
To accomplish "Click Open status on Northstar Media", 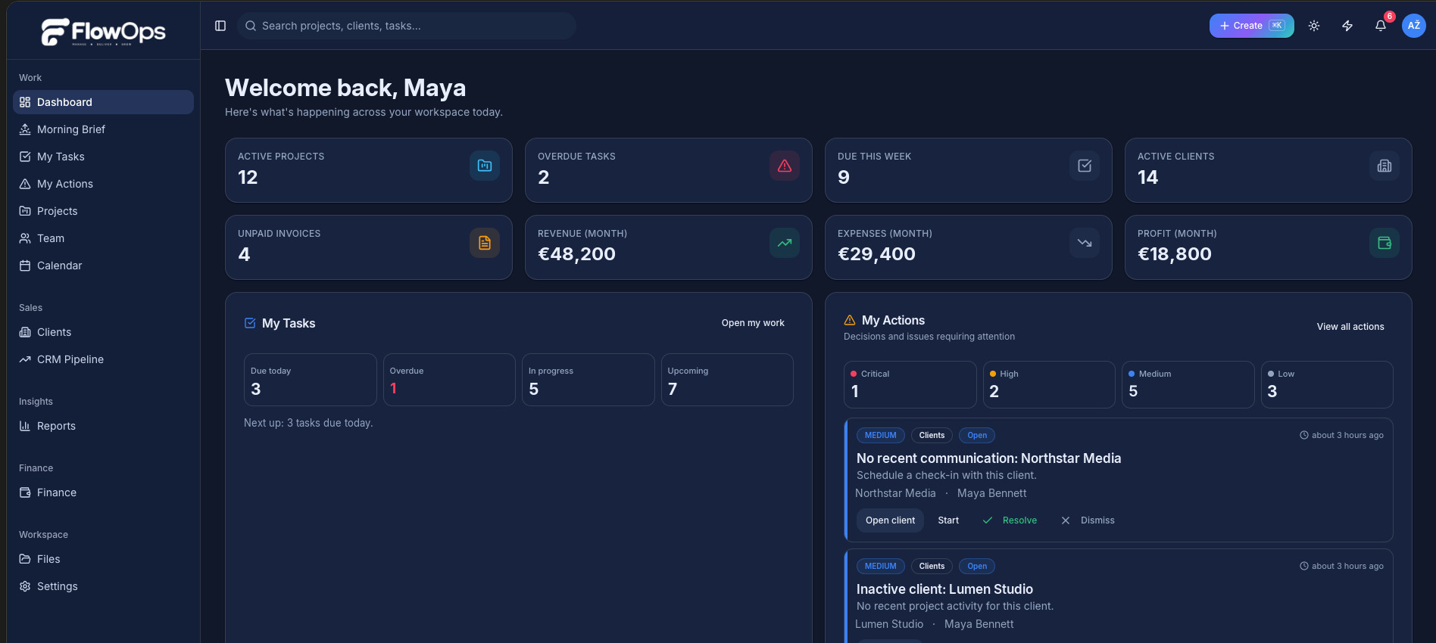I will pos(977,436).
